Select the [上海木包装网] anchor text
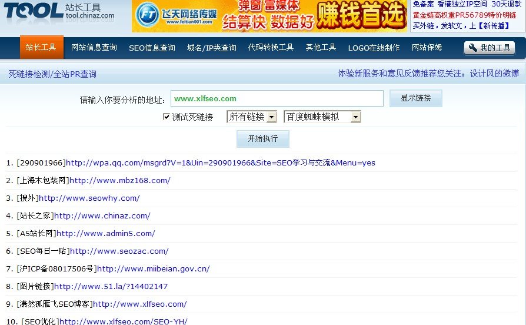This screenshot has width=526, height=325. 43,181
